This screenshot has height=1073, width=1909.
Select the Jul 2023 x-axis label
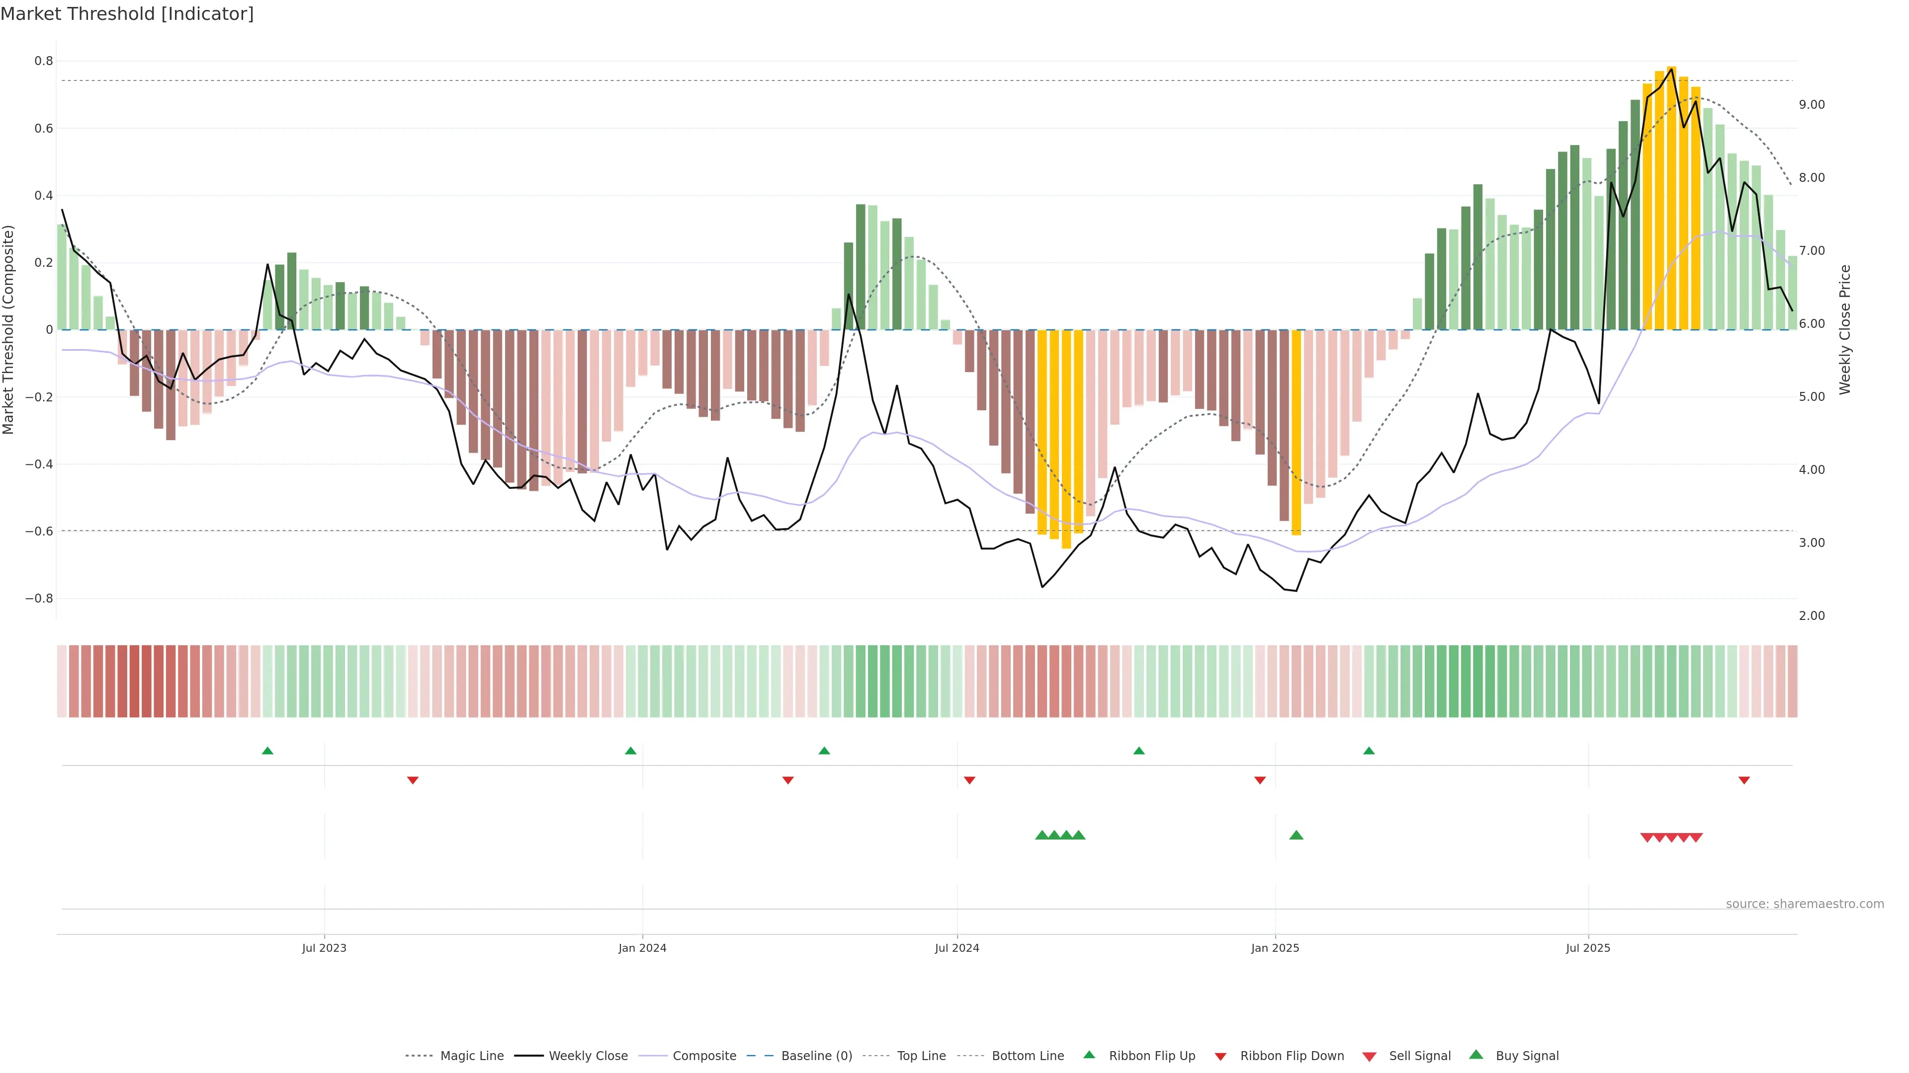coord(324,948)
